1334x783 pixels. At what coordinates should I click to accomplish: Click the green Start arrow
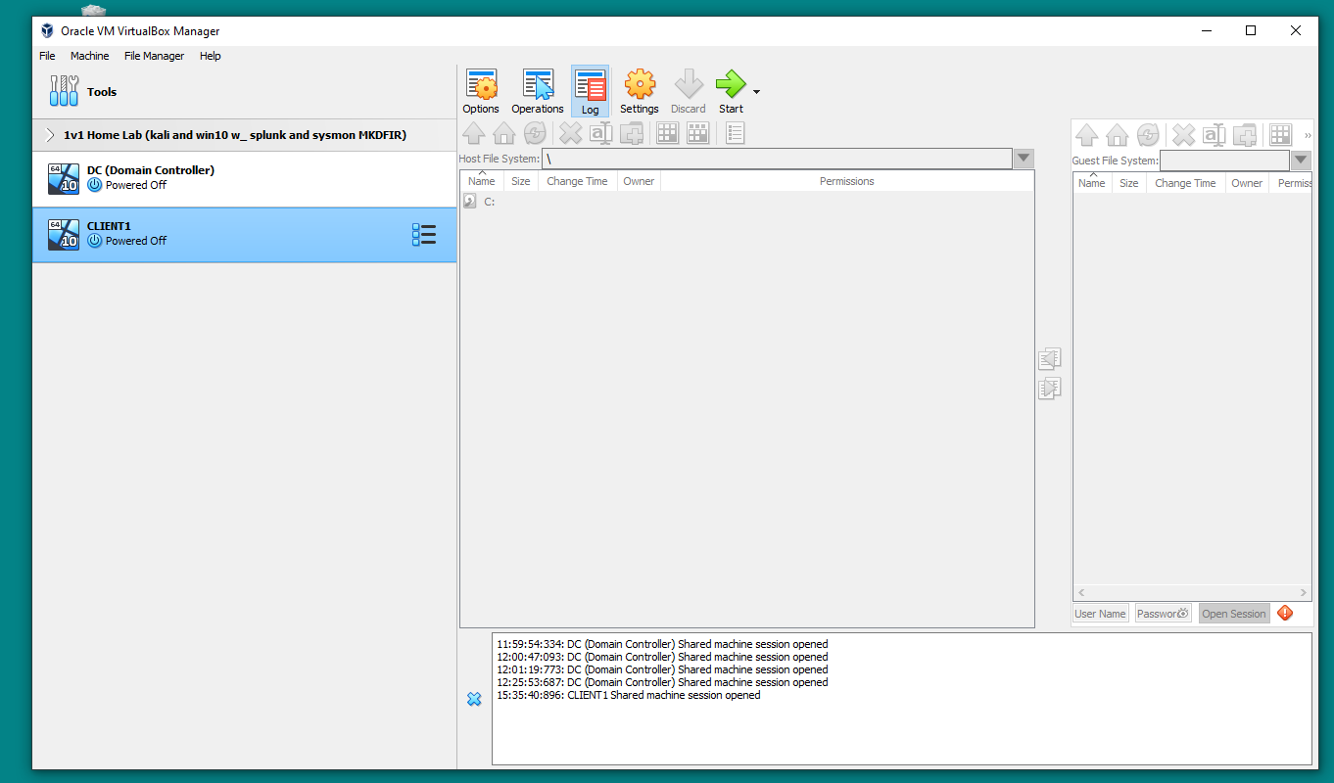tap(731, 91)
